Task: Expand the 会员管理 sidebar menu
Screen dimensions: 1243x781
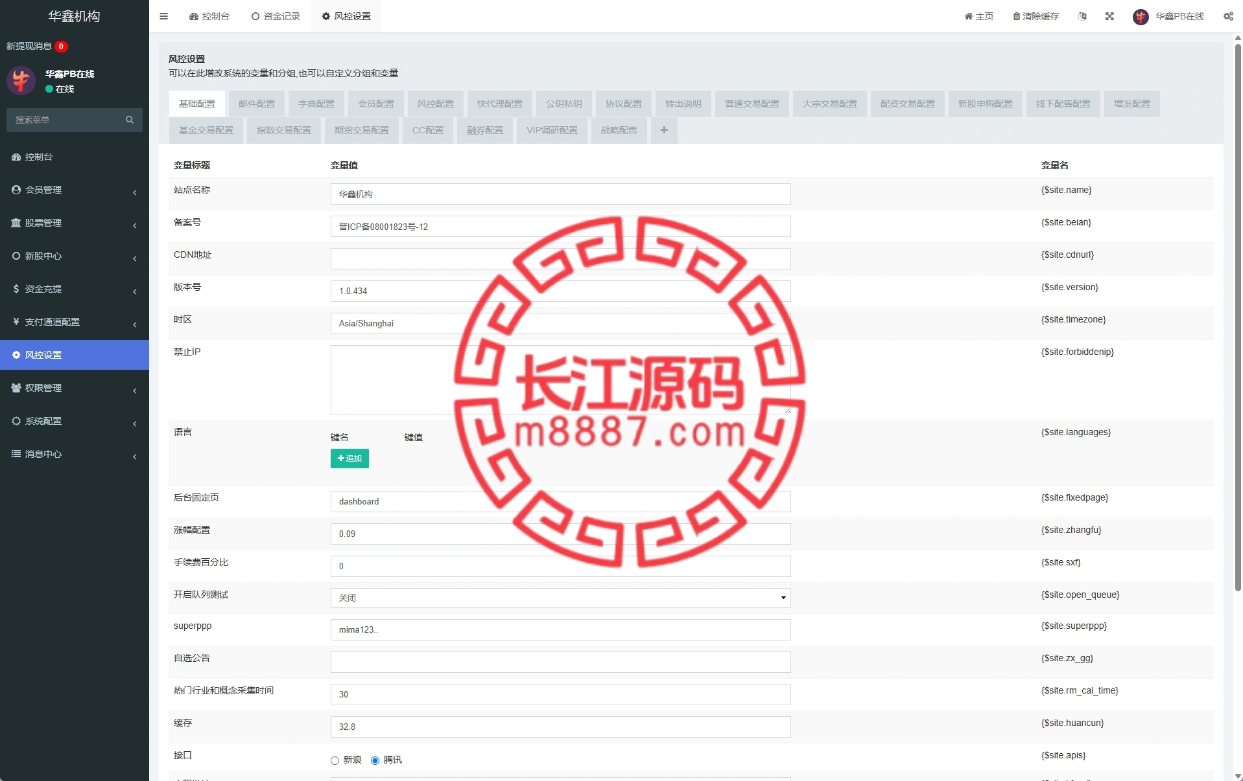Action: (x=75, y=190)
